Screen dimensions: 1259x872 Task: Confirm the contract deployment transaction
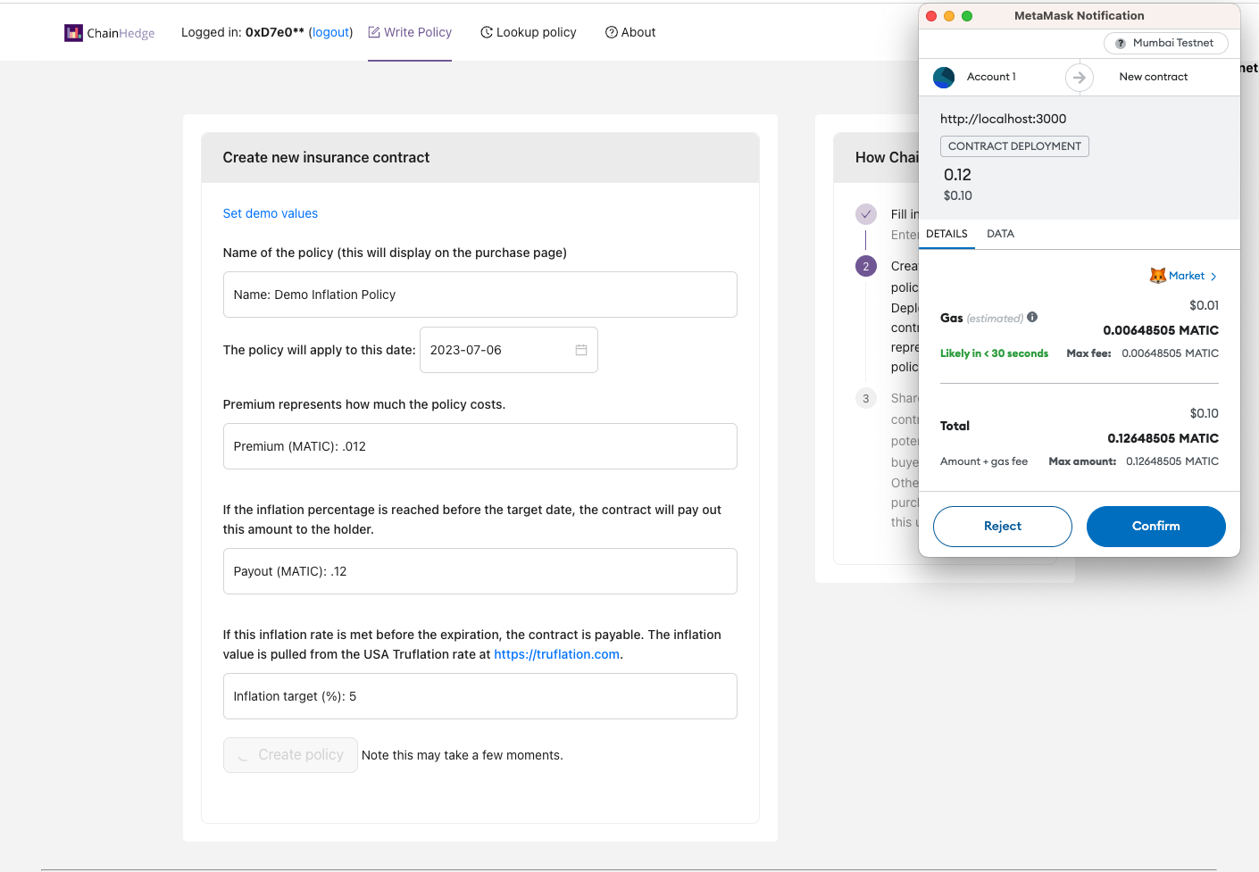1155,527
